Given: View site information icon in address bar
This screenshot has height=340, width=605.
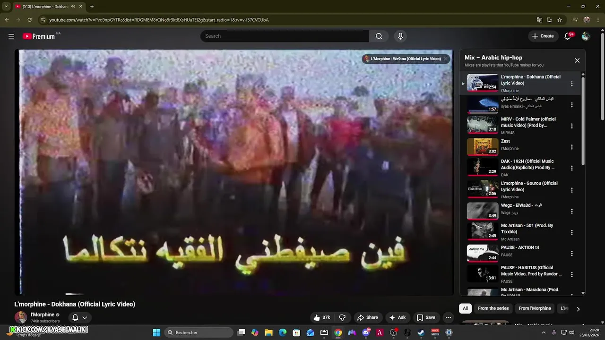Looking at the screenshot, I should pos(43,20).
